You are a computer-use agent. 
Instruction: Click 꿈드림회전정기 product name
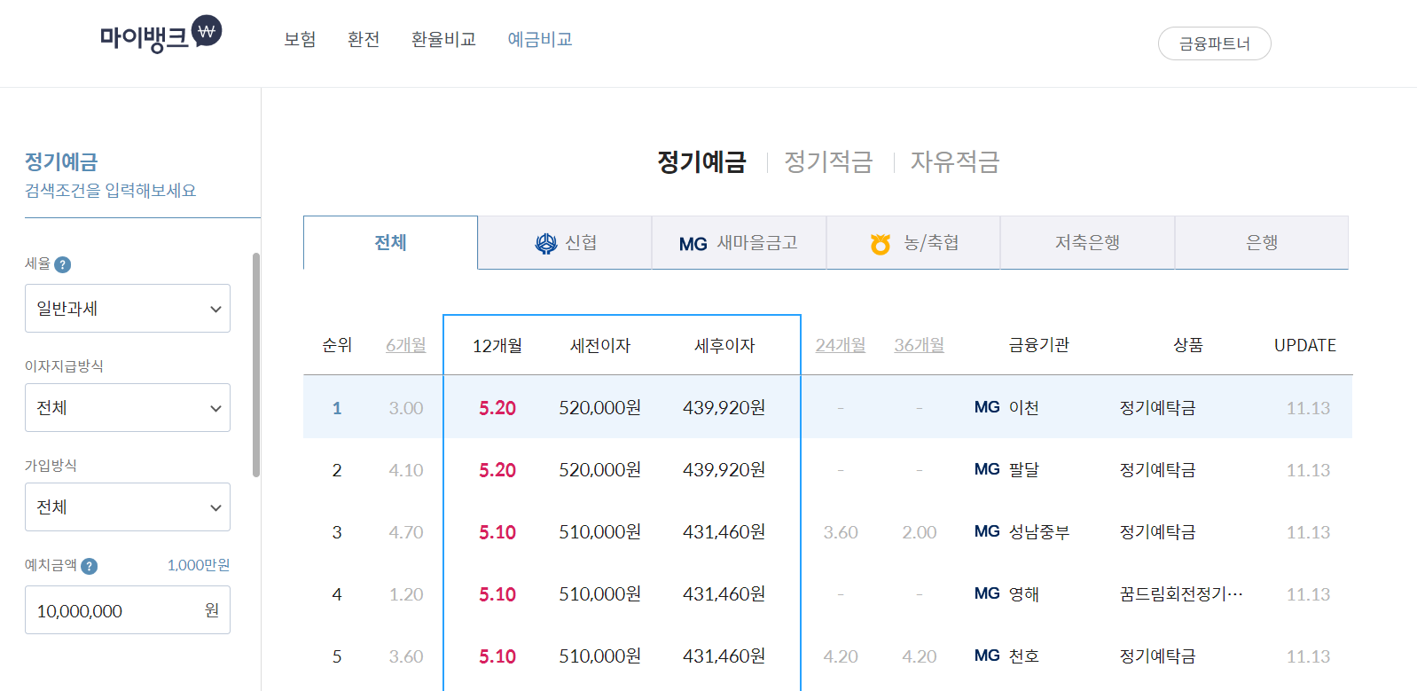tap(1181, 593)
